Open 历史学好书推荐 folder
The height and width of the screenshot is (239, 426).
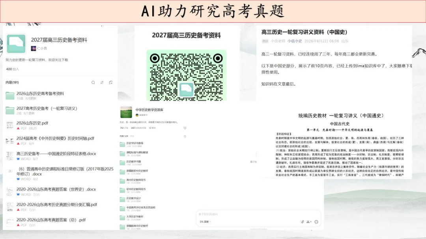135,143
